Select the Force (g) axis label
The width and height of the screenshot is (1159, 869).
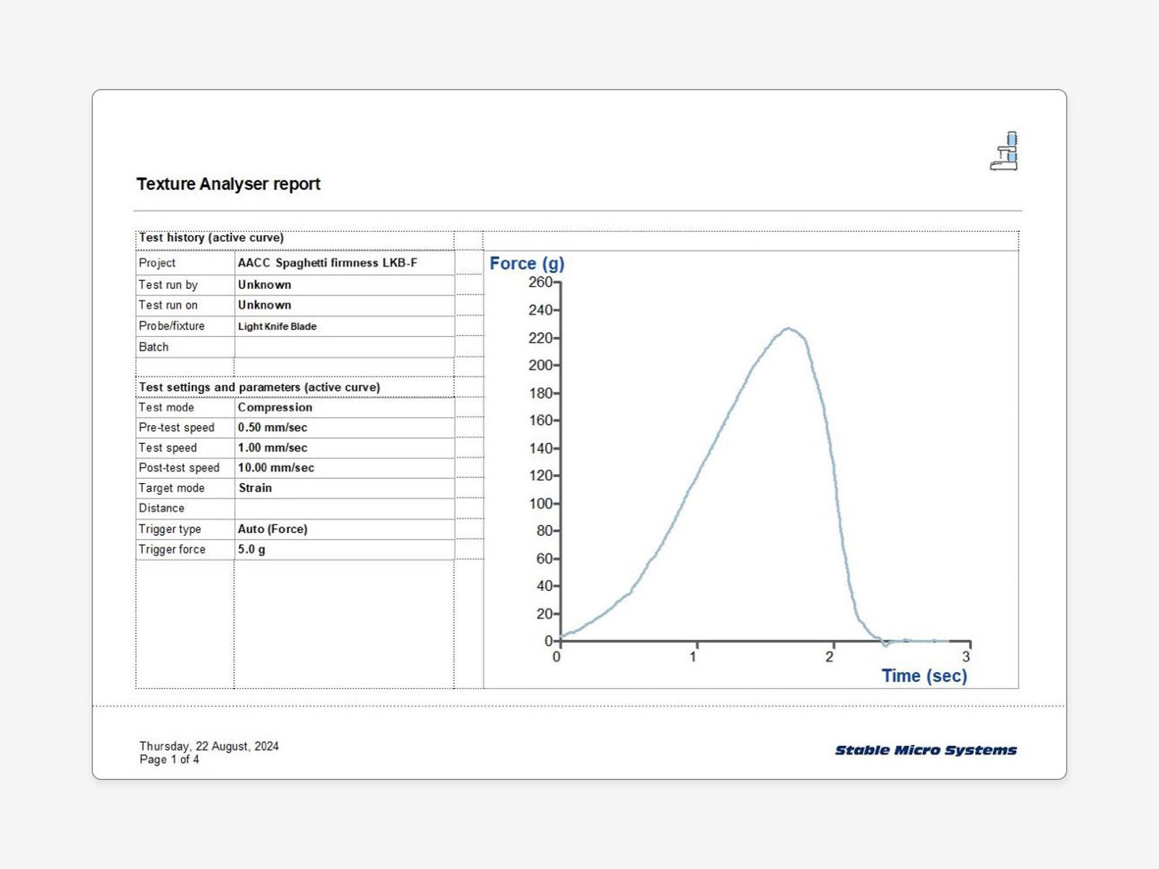pyautogui.click(x=526, y=264)
